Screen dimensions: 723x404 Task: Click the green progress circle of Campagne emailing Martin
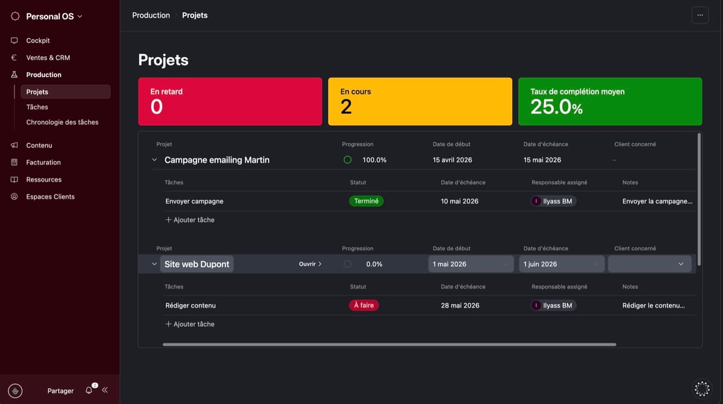348,160
